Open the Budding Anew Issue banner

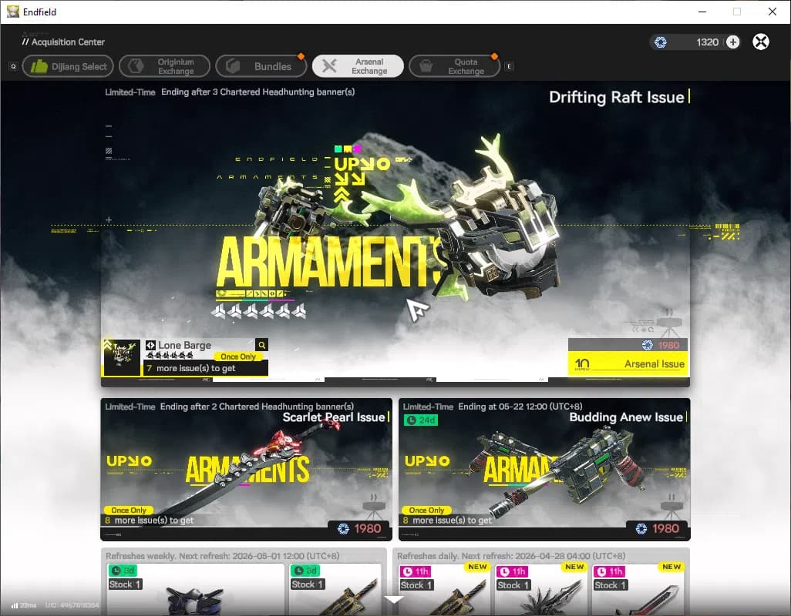pos(544,469)
